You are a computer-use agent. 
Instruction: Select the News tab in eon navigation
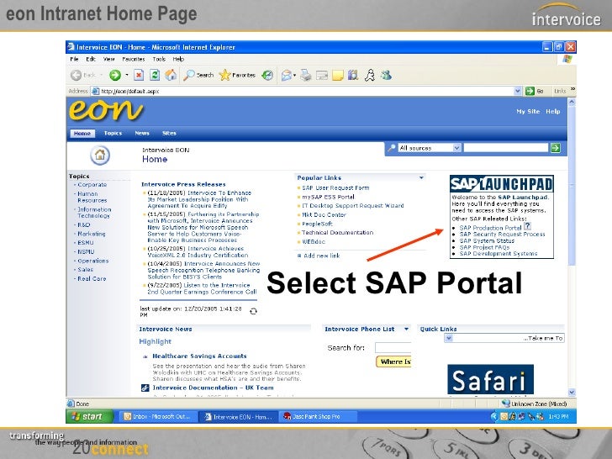click(x=142, y=133)
